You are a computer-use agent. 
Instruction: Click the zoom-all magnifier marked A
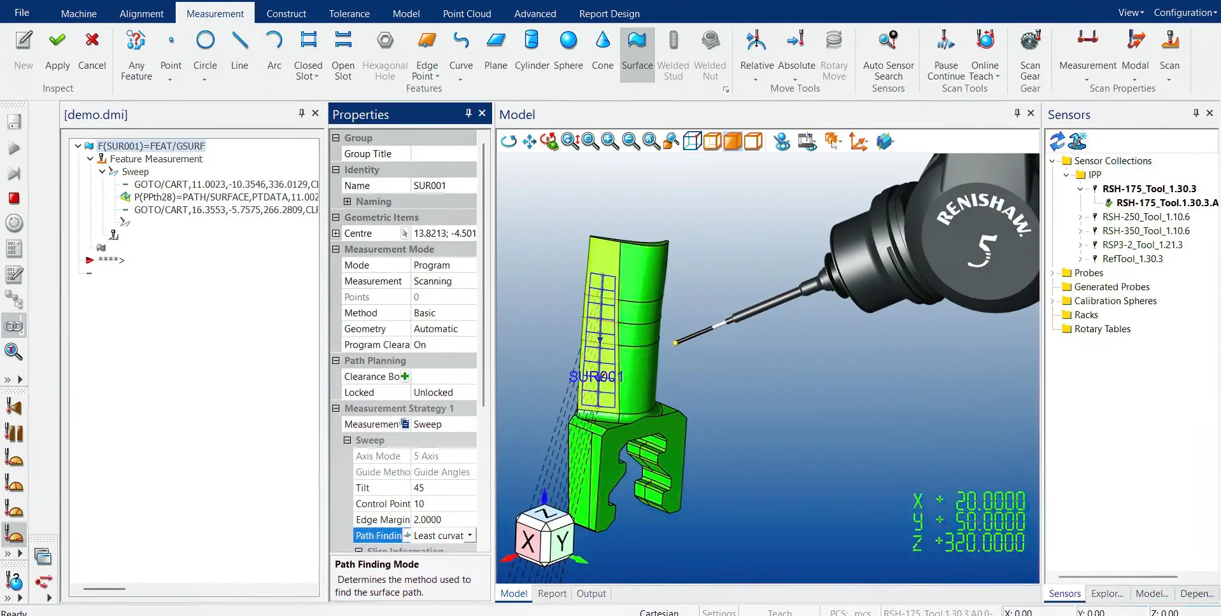651,141
